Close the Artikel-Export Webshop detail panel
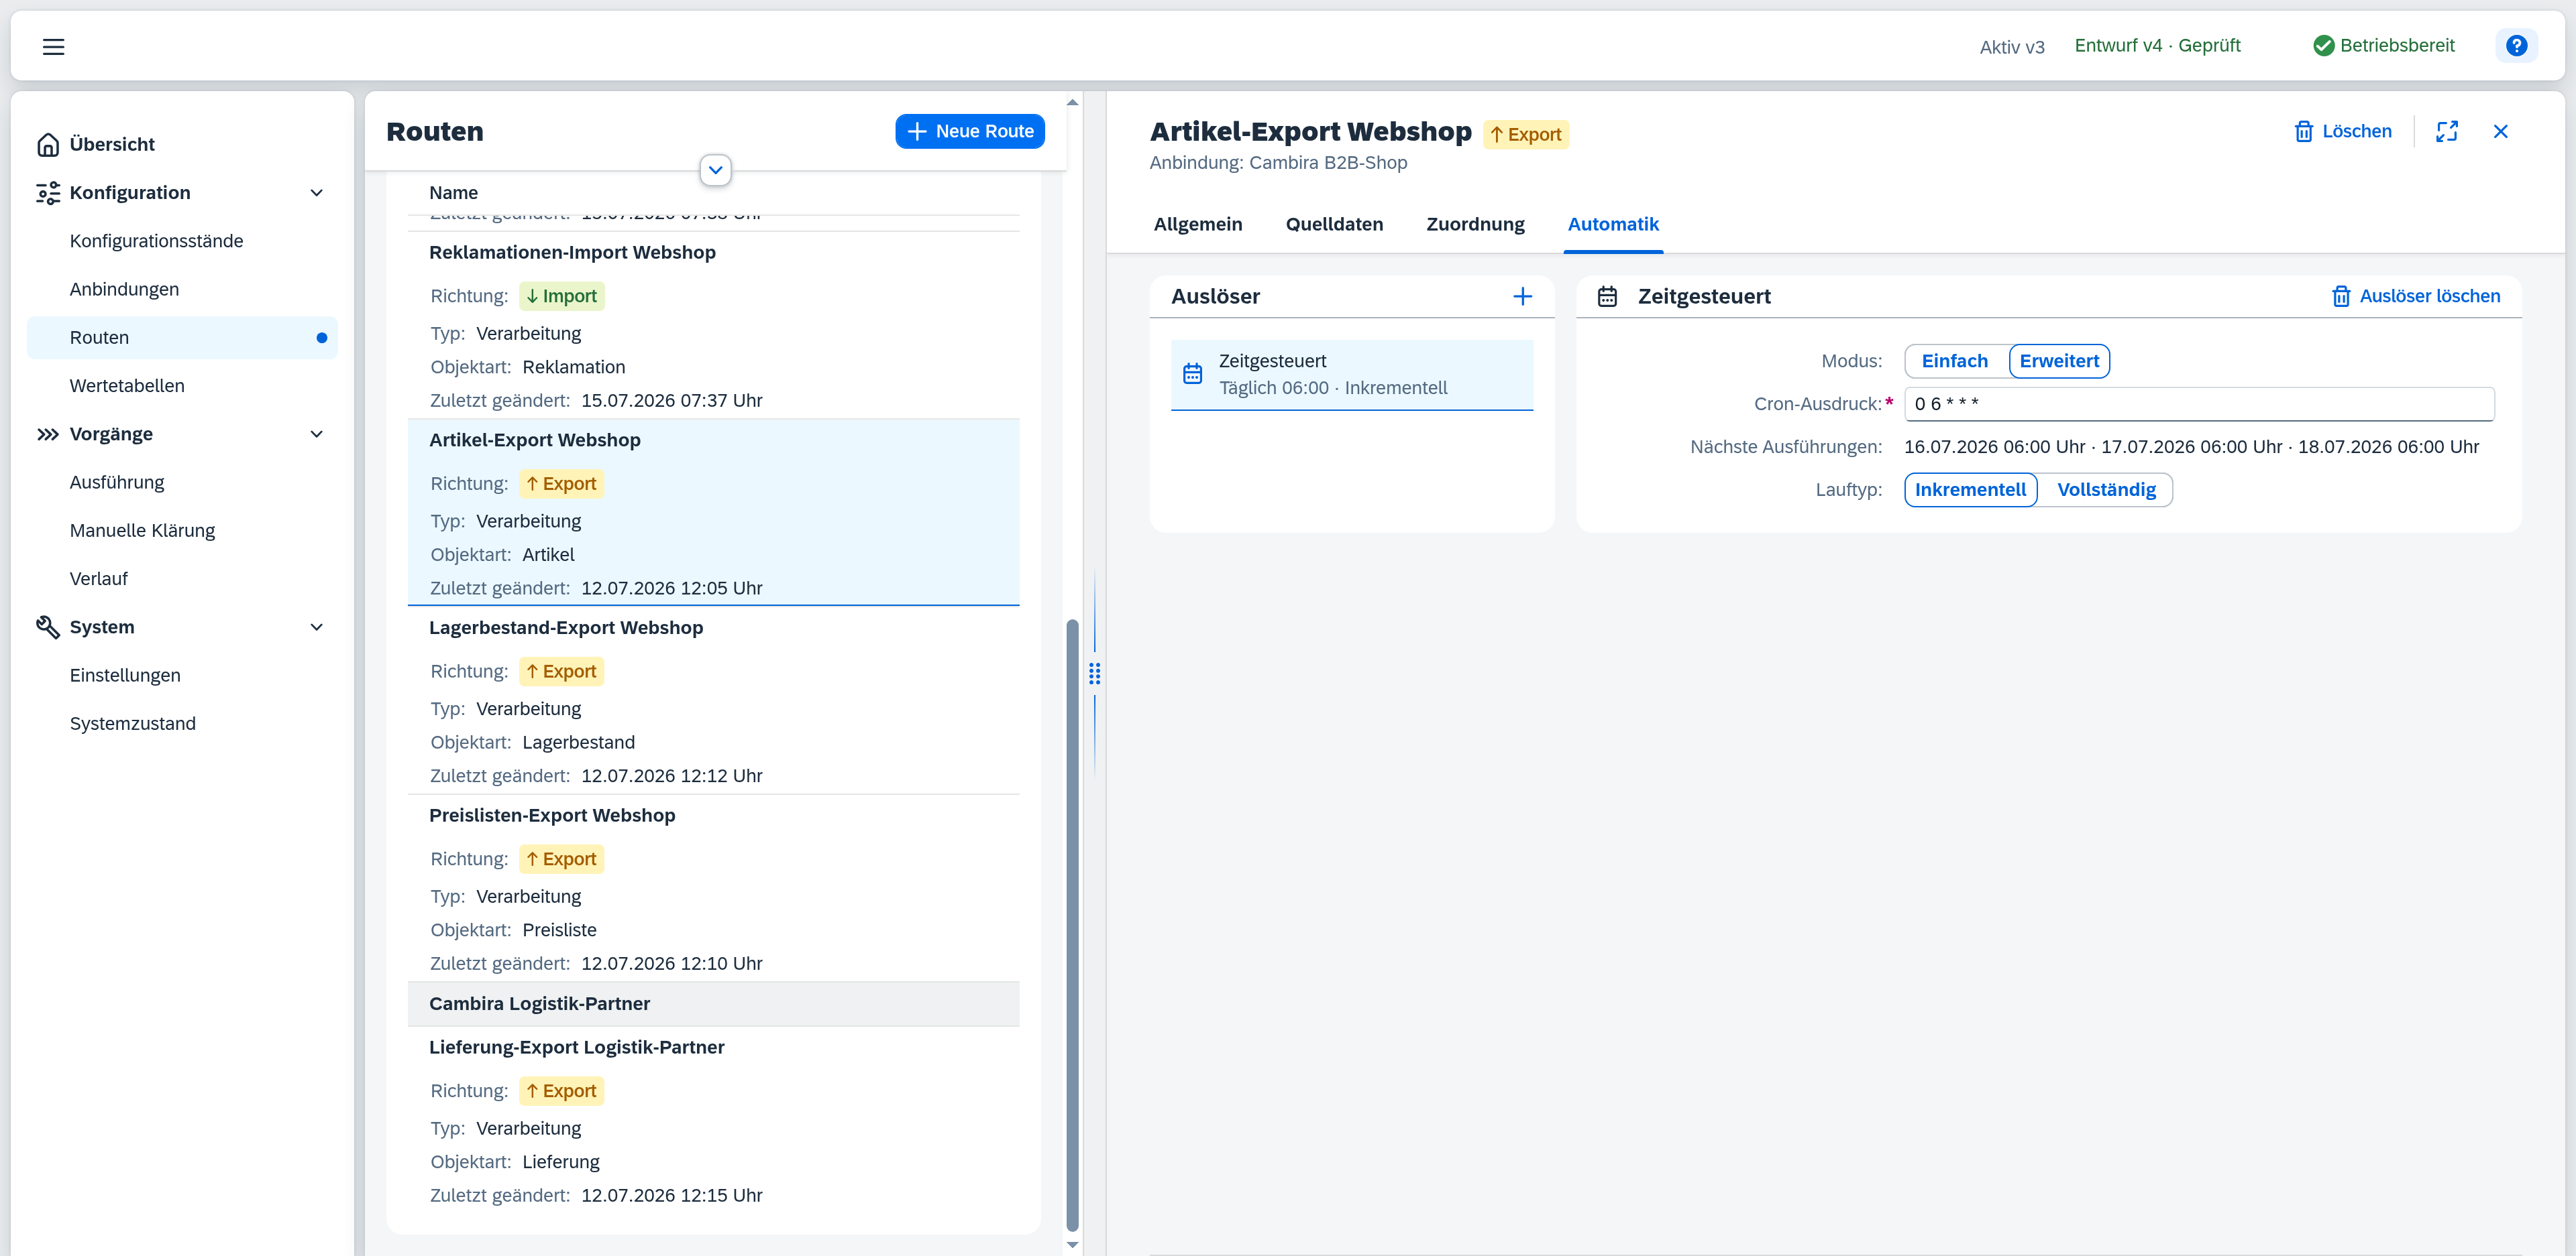This screenshot has width=2576, height=1256. click(x=2500, y=132)
